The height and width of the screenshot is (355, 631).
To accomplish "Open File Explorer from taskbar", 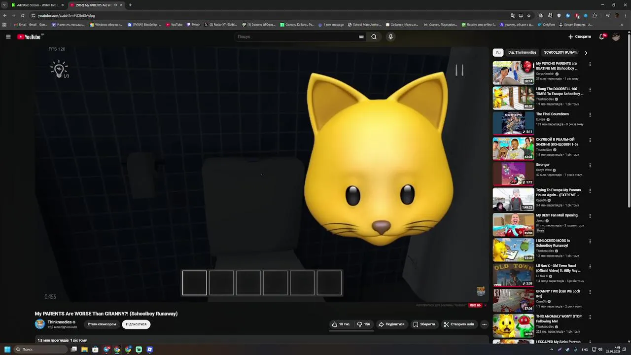I will [84, 349].
